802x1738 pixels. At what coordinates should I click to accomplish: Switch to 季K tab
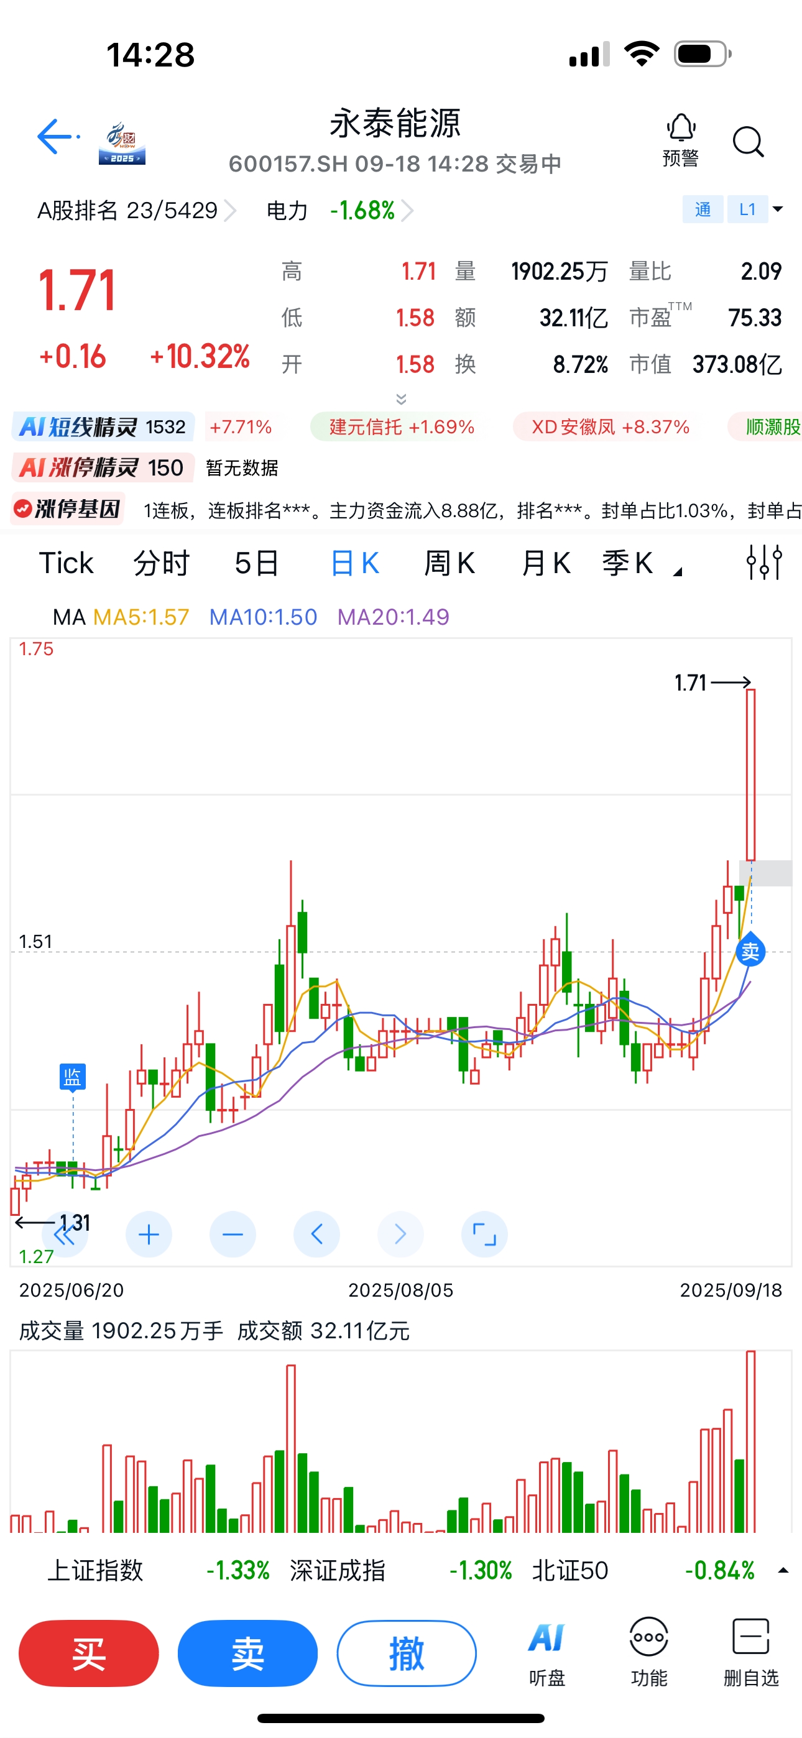627,563
